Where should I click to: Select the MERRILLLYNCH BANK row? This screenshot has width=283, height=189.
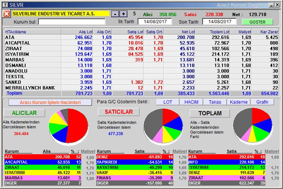coord(141,88)
